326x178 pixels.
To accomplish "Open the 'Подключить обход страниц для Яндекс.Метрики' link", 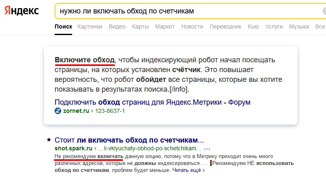I will (152, 102).
